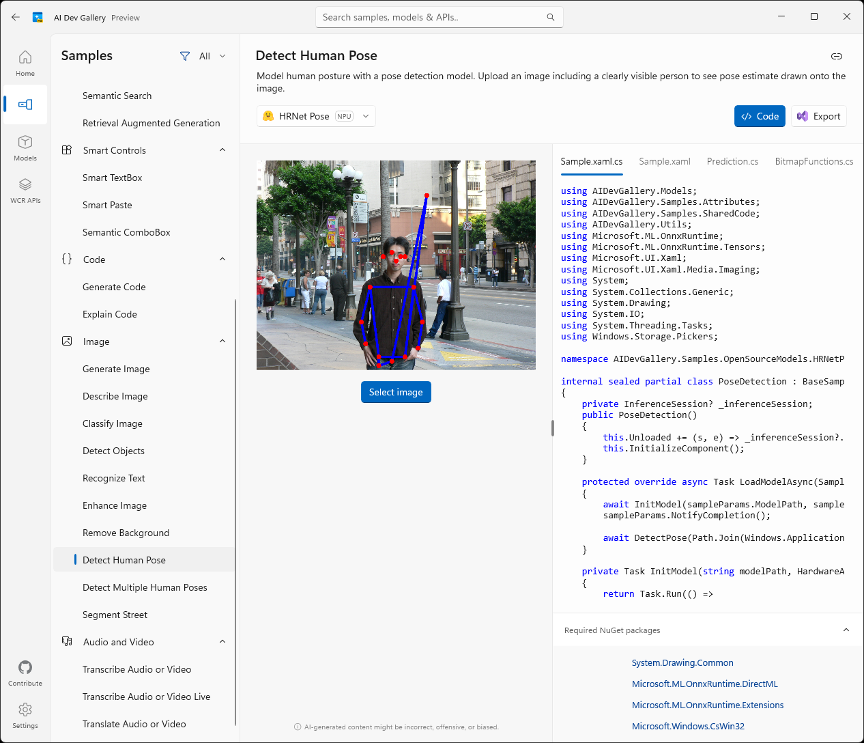Select the Segment Street sample

click(115, 615)
